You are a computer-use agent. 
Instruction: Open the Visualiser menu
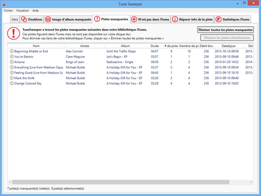23,10
